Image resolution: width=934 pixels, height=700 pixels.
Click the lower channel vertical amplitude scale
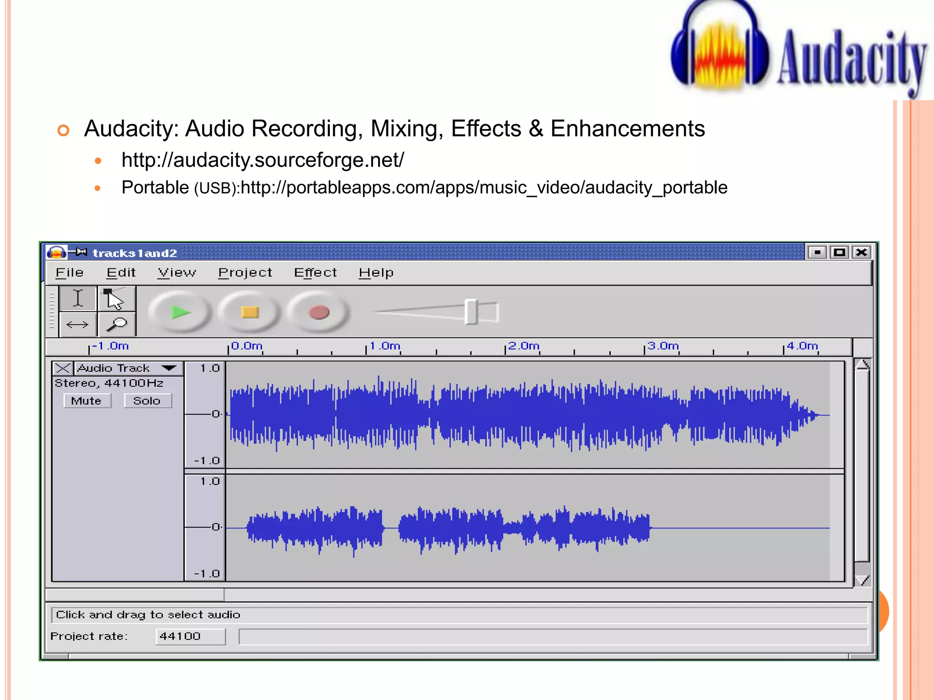click(205, 528)
